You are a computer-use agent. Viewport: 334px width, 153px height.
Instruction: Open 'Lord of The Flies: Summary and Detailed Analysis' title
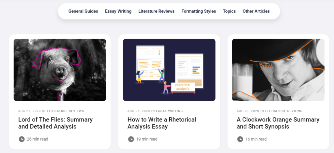coord(55,123)
